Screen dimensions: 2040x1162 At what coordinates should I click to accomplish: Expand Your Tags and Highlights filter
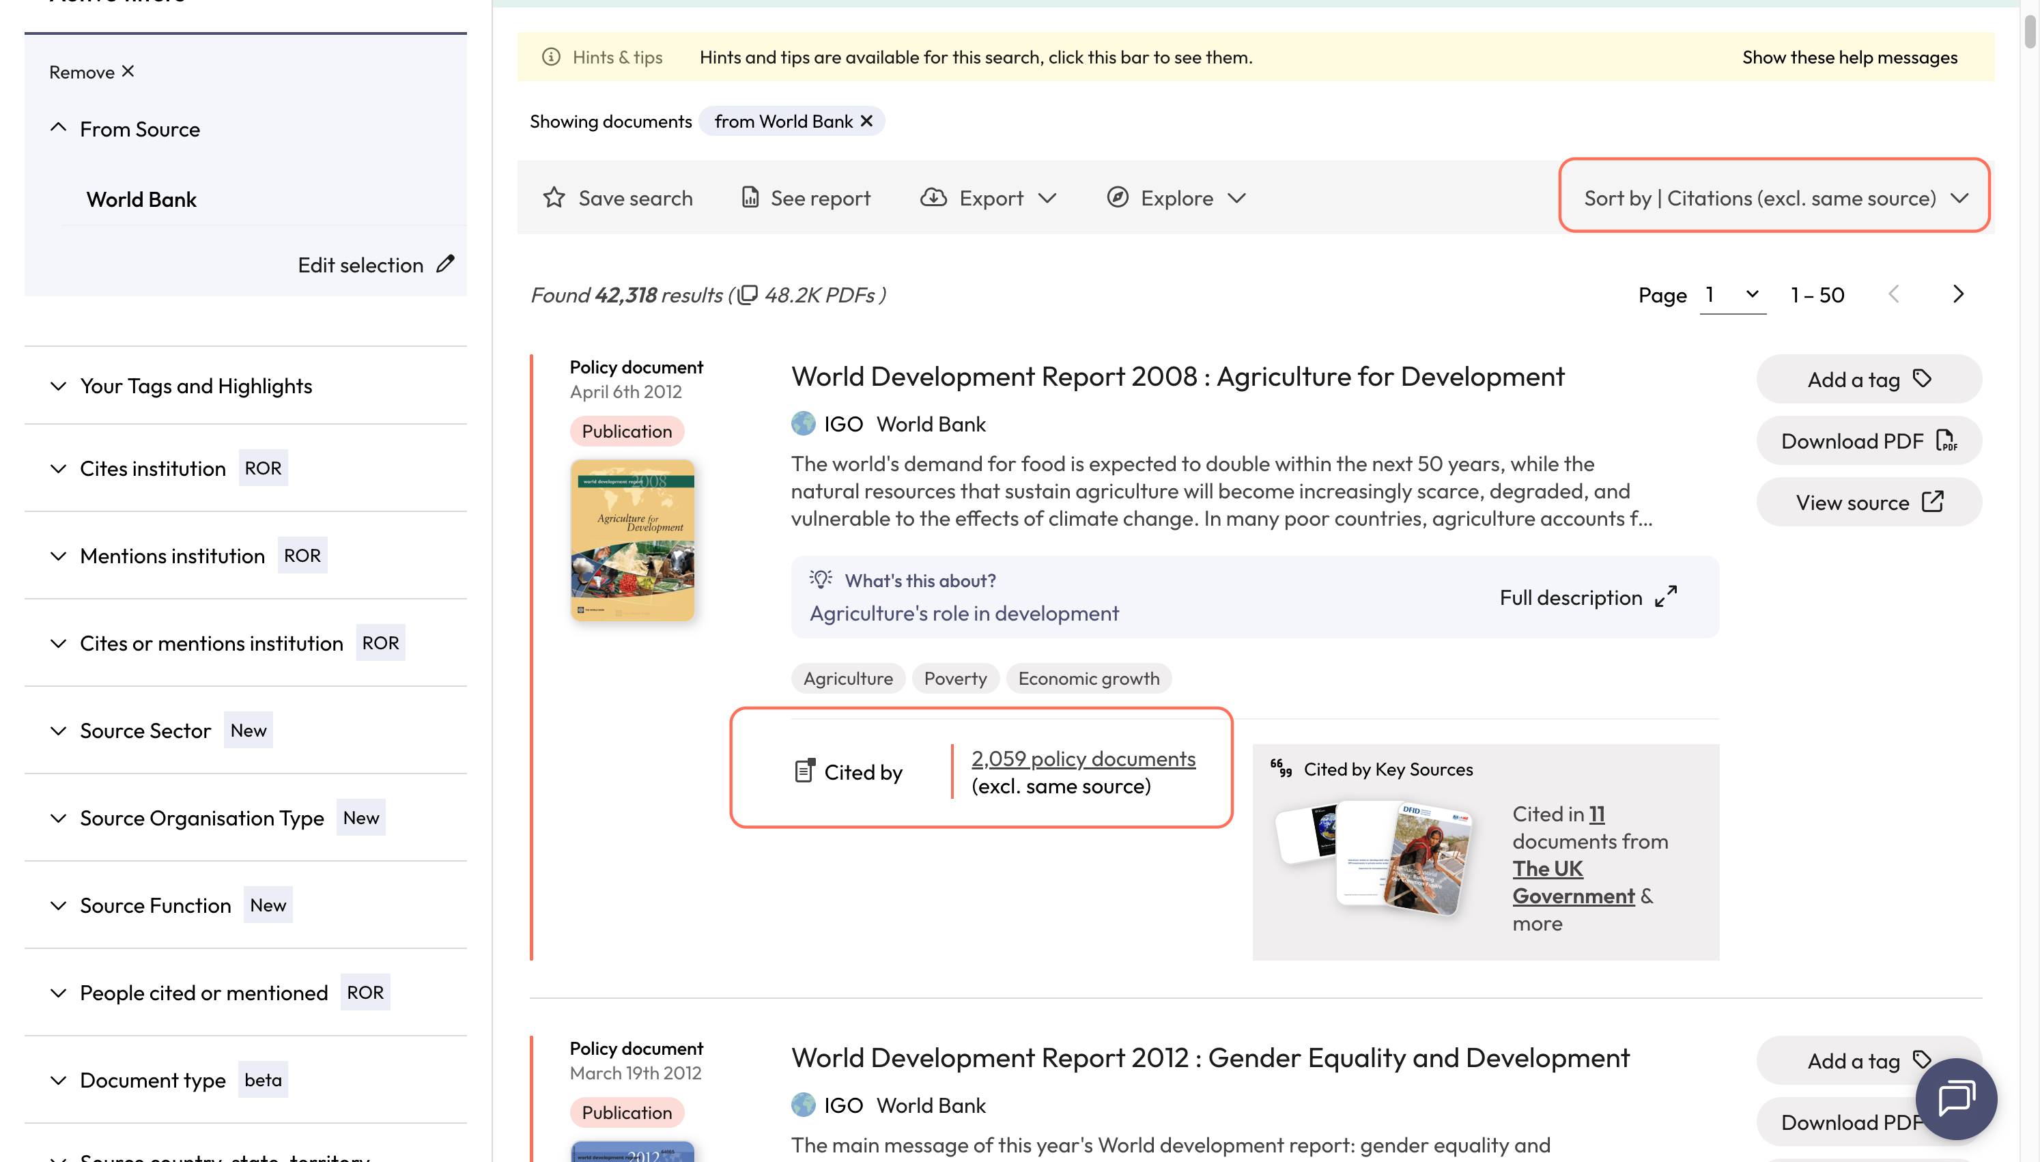(x=58, y=386)
